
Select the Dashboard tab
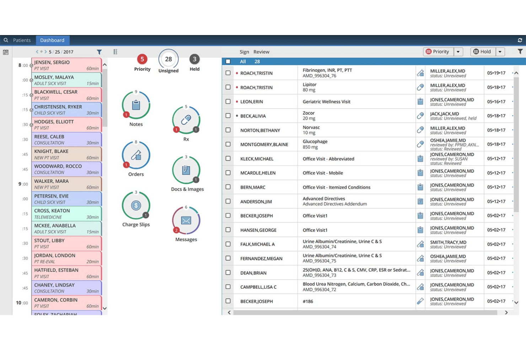click(52, 40)
